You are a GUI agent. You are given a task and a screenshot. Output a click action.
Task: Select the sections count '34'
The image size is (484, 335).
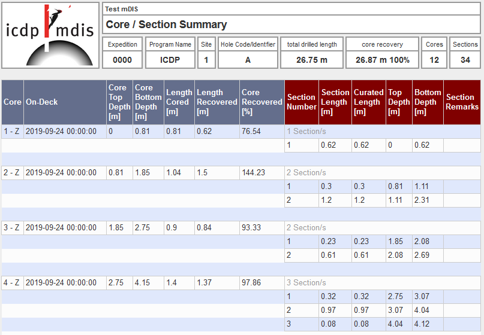[x=465, y=60]
